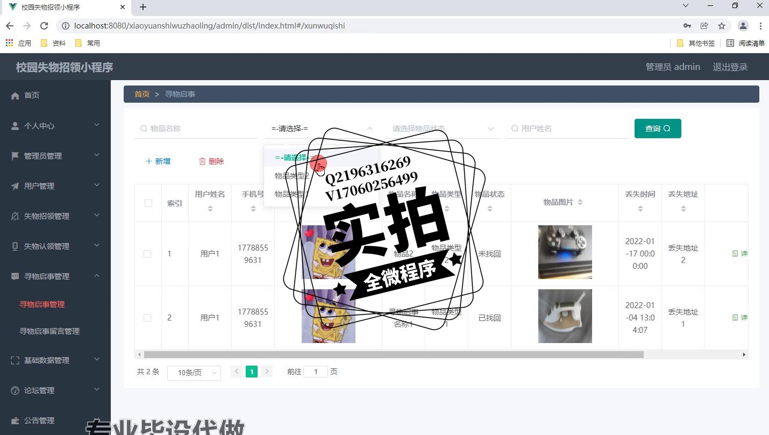Open a new browser tab with plus
Viewport: 769px width, 435px height.
[x=143, y=7]
